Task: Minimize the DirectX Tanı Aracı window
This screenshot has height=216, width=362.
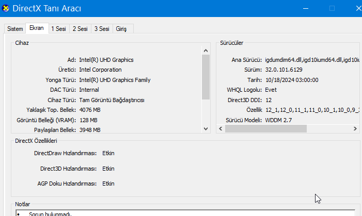Action: [x=306, y=8]
